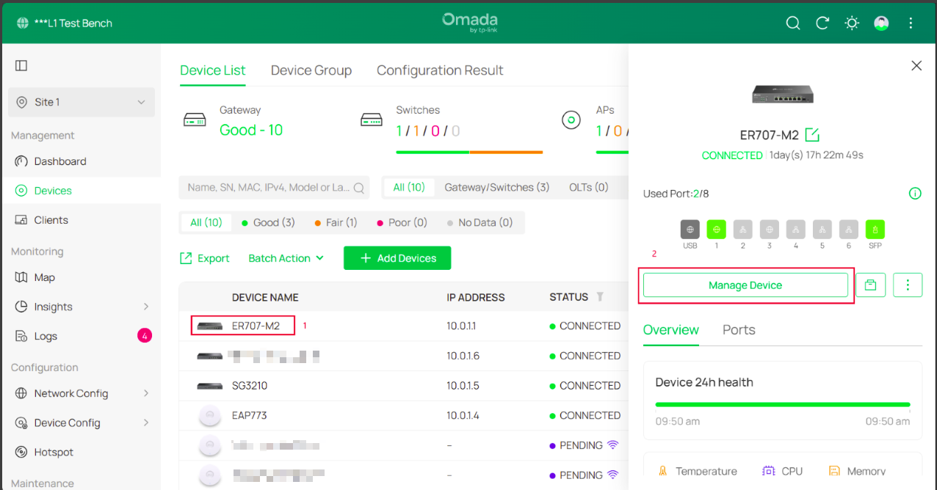Open the user account avatar menu
Viewport: 937px width, 490px height.
tap(881, 23)
